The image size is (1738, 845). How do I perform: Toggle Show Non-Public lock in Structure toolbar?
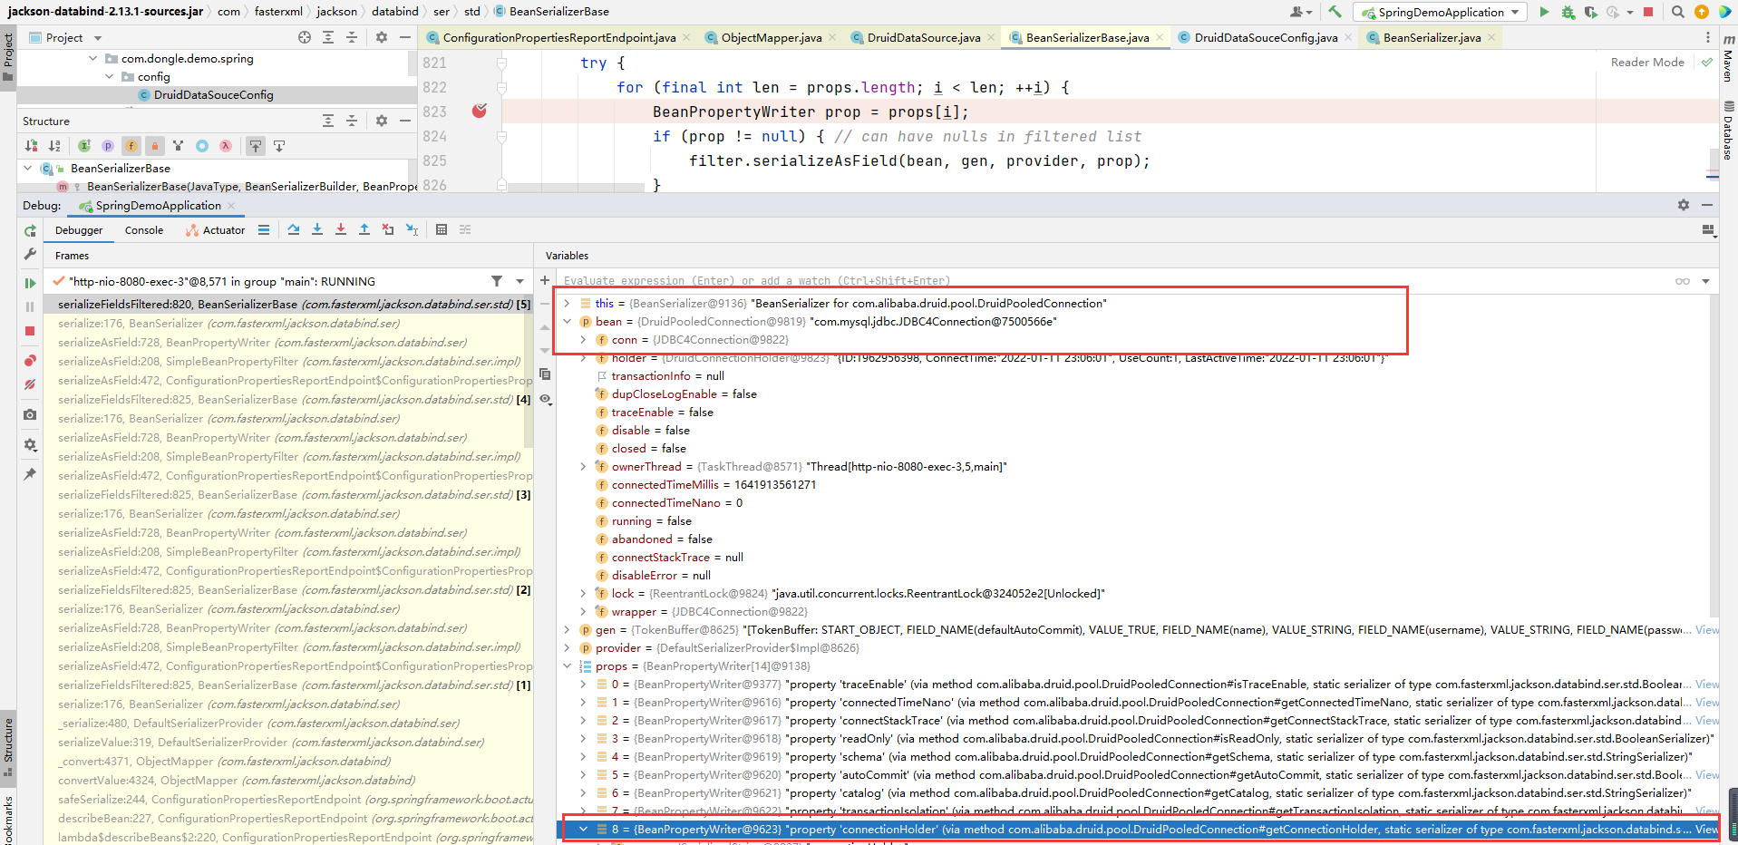click(x=155, y=145)
